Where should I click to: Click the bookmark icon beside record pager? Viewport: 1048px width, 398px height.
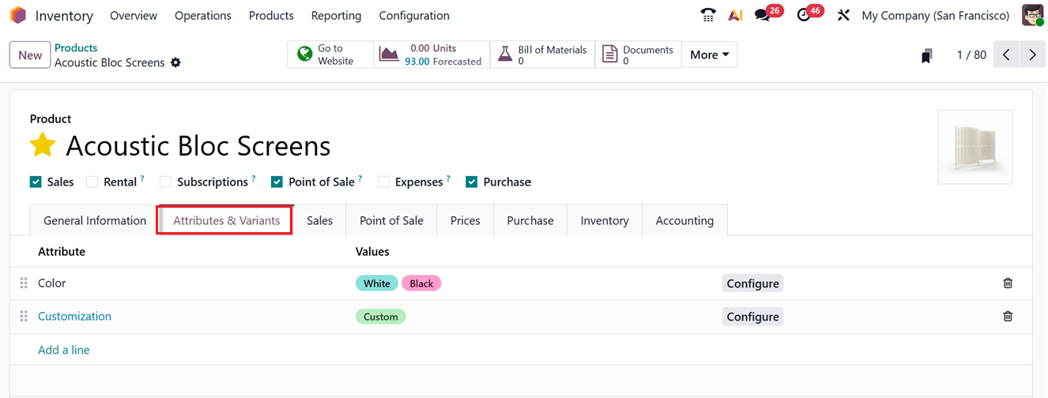(926, 55)
